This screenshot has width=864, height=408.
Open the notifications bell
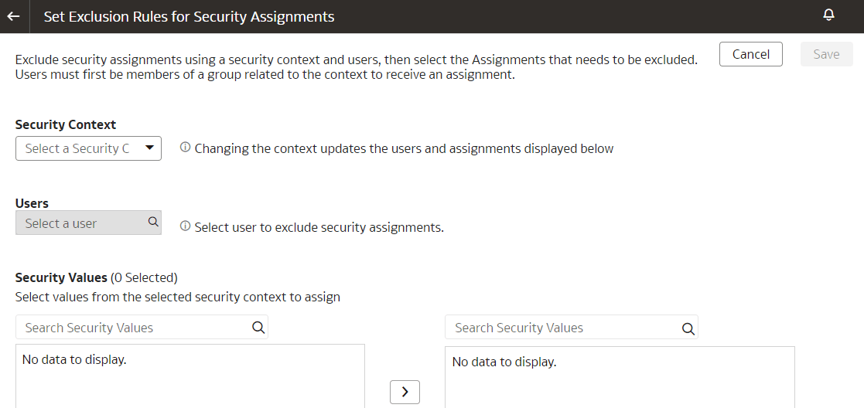(x=828, y=15)
